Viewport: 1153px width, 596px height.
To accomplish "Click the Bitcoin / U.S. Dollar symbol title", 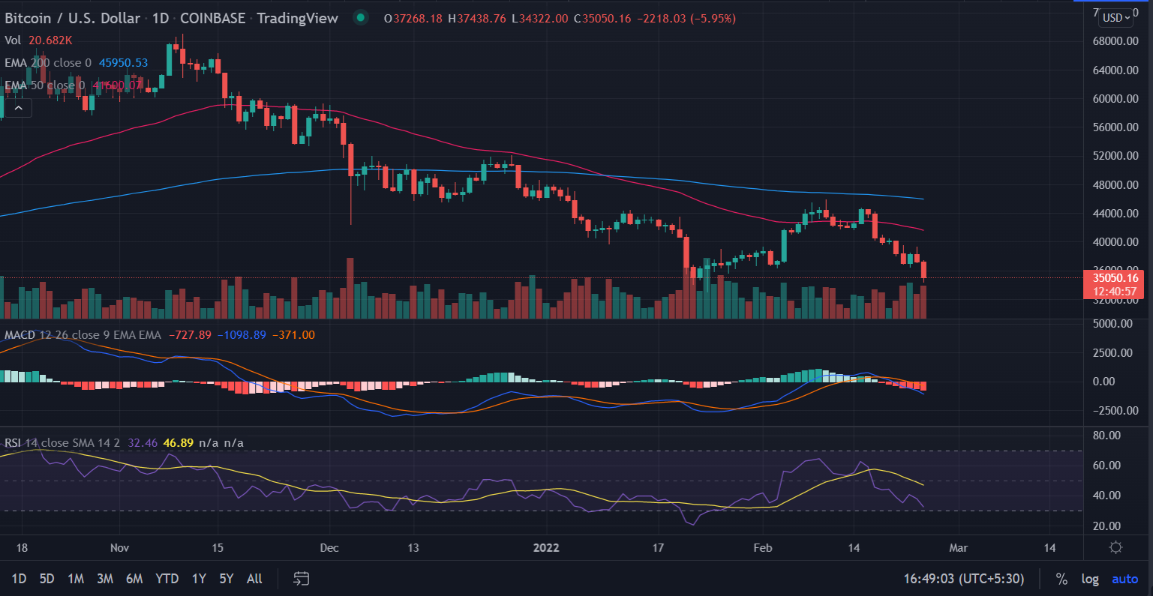I will [x=73, y=18].
